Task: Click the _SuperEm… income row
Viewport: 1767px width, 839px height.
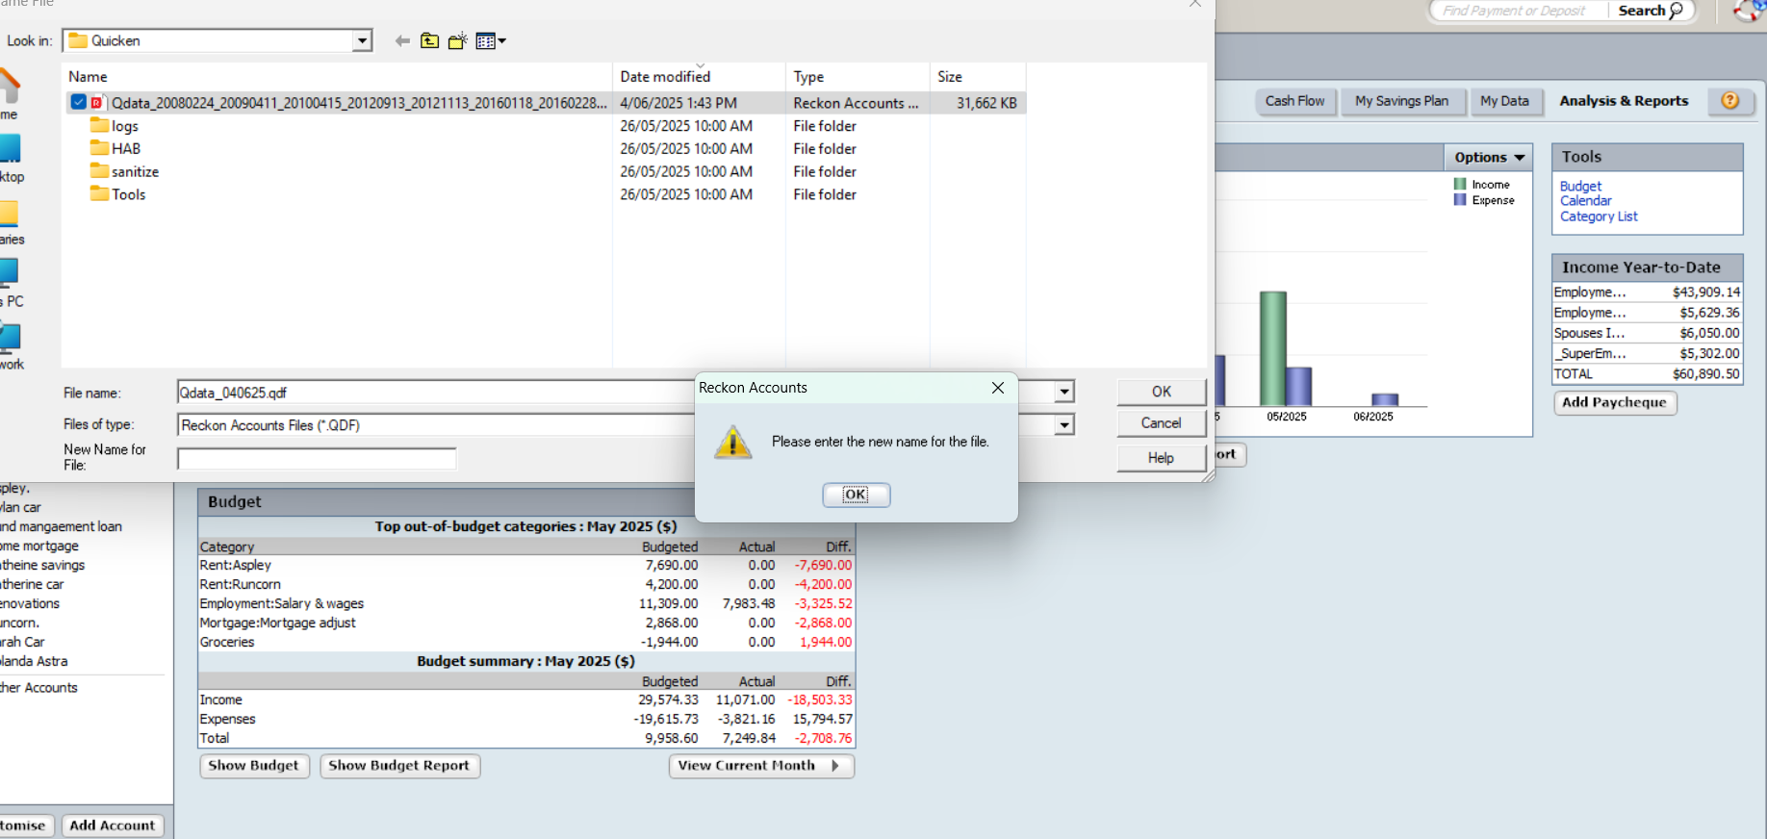Action: point(1647,353)
